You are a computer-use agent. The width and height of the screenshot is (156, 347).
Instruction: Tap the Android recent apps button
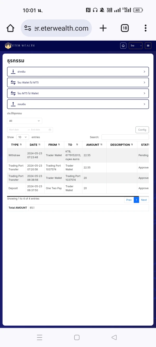[40, 337]
